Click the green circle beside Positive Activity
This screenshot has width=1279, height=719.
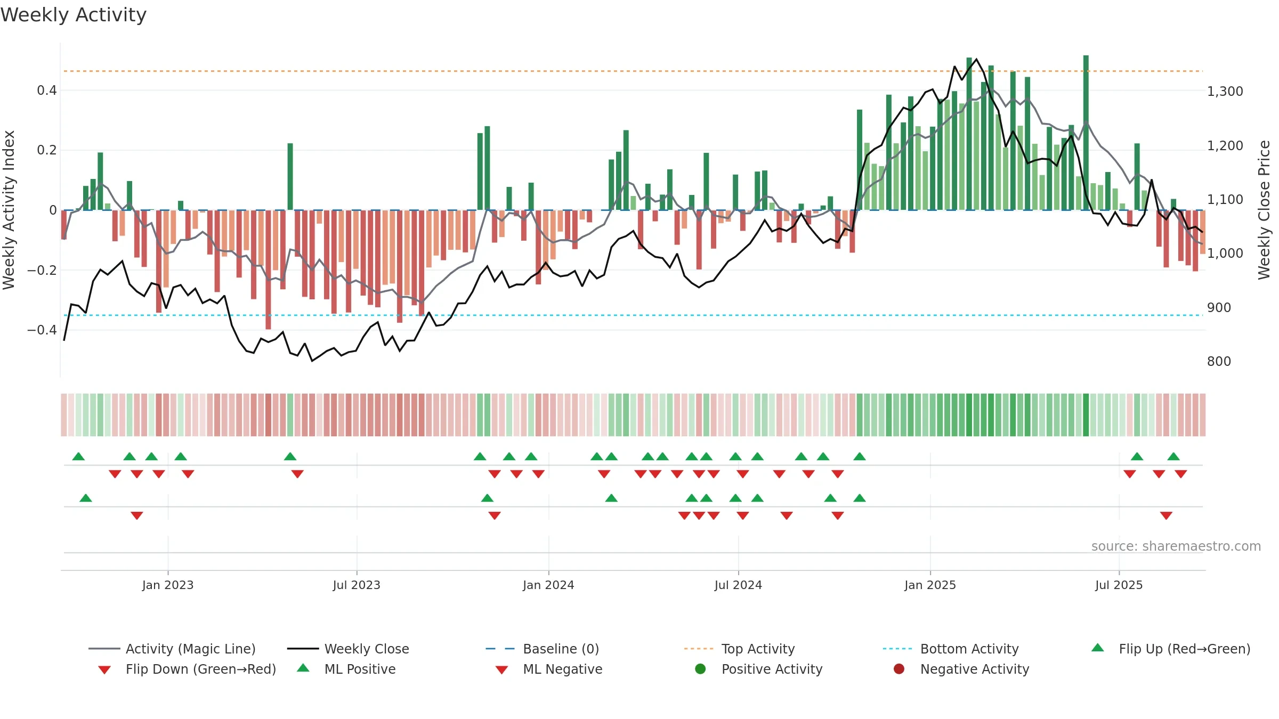click(x=700, y=669)
